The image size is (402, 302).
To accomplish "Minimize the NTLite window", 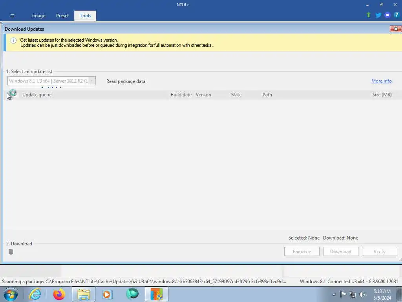I will pyautogui.click(x=367, y=5).
